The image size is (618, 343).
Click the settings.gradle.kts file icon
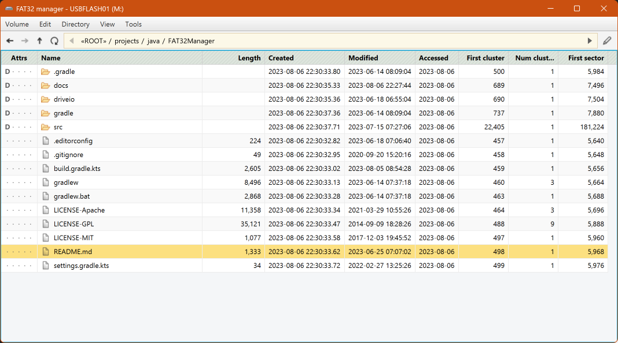click(46, 266)
